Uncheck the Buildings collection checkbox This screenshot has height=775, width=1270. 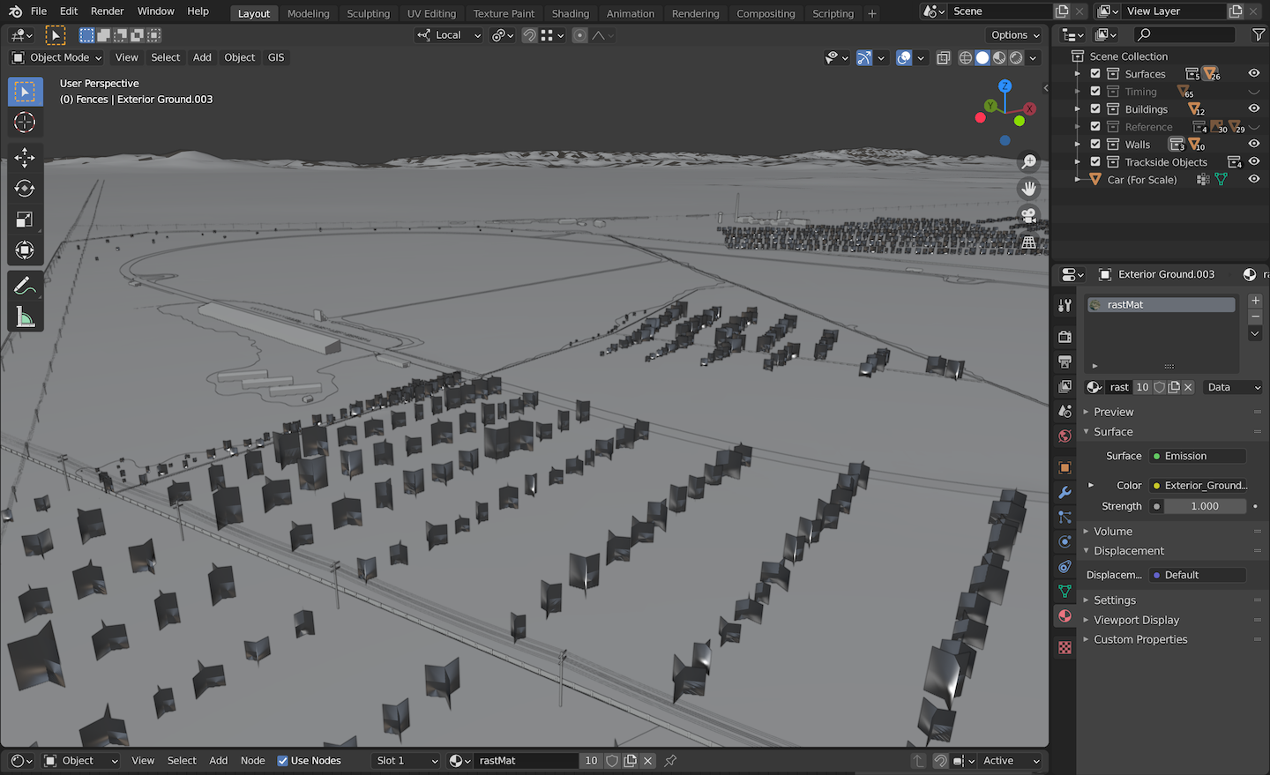point(1095,109)
